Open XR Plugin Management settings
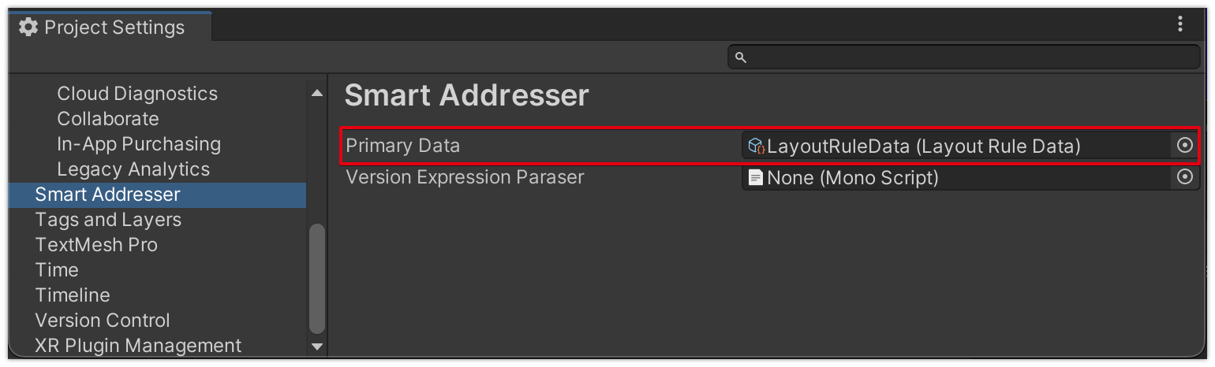The width and height of the screenshot is (1215, 367). coord(138,346)
